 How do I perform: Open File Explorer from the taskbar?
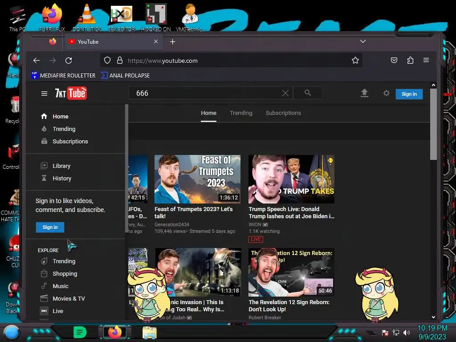coord(150,332)
